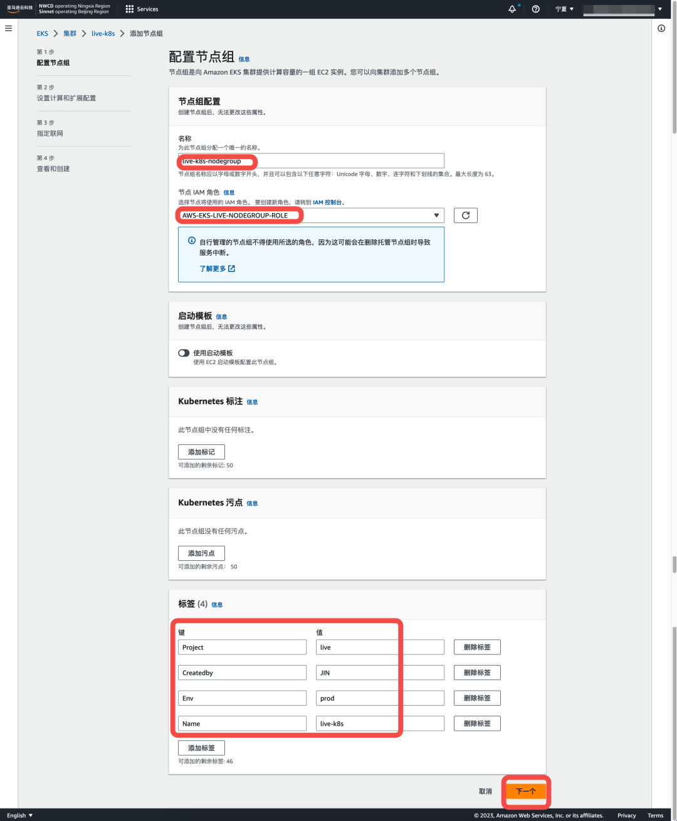Focus the live value field
This screenshot has width=677, height=821.
pyautogui.click(x=380, y=647)
